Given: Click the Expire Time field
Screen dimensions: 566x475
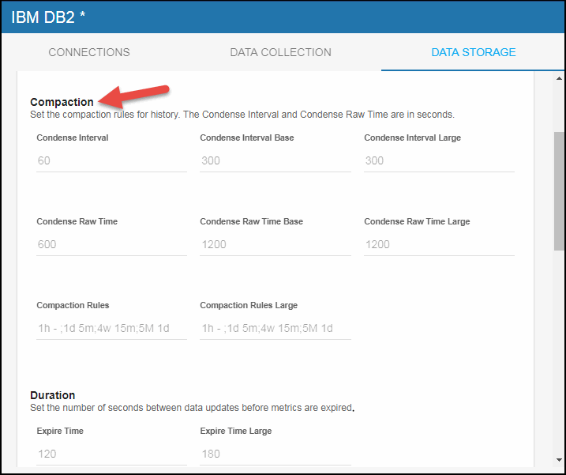Looking at the screenshot, I should click(x=111, y=454).
